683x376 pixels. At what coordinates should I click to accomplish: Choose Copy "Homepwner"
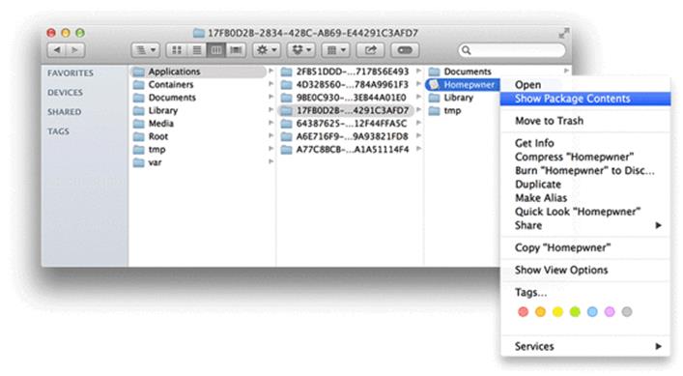pos(585,247)
